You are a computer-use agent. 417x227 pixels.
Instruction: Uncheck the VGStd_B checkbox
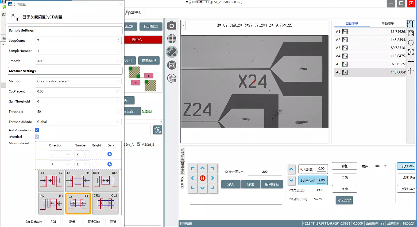(x=139, y=144)
